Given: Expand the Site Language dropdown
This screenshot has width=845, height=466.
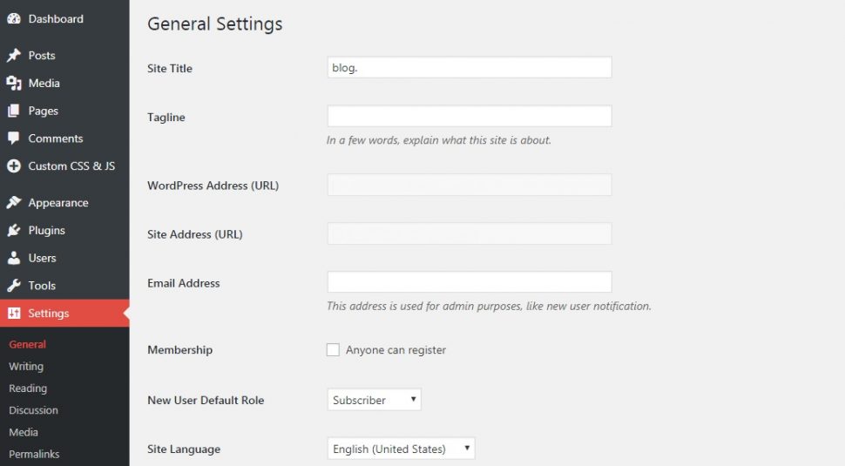Looking at the screenshot, I should (401, 449).
